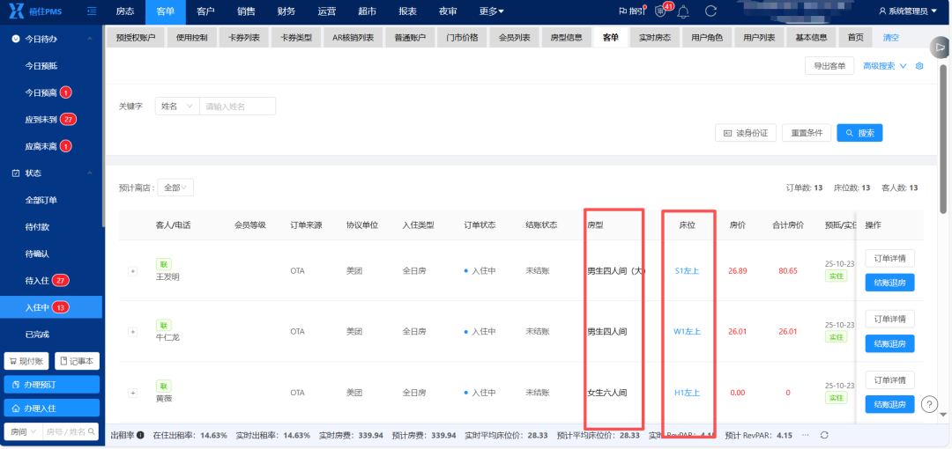
Task: Open the notification bell
Action: click(x=684, y=11)
